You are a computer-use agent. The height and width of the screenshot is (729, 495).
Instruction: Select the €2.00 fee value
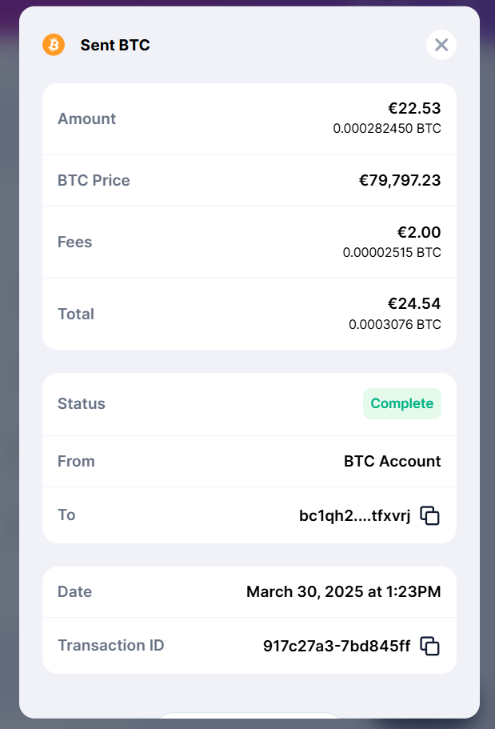point(419,233)
